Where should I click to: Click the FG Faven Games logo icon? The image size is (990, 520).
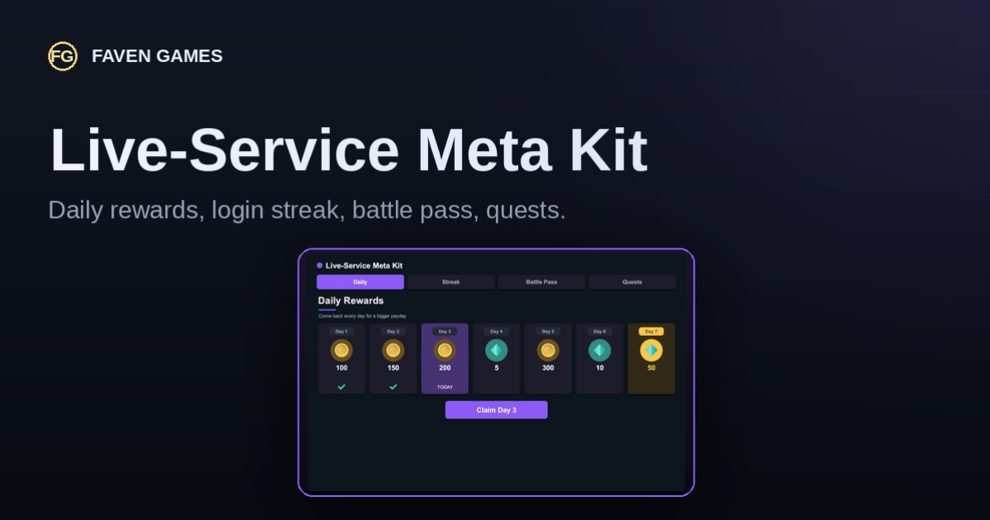click(63, 56)
